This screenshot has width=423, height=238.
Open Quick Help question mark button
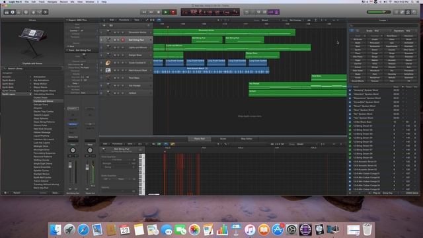click(26, 12)
